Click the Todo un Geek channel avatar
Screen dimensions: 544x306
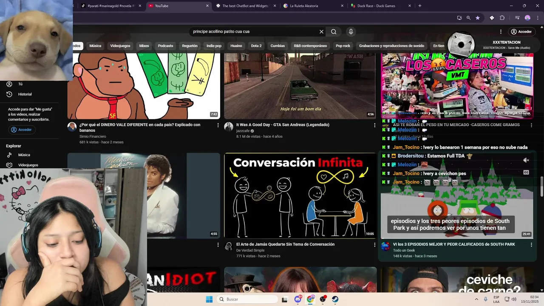pos(385,246)
